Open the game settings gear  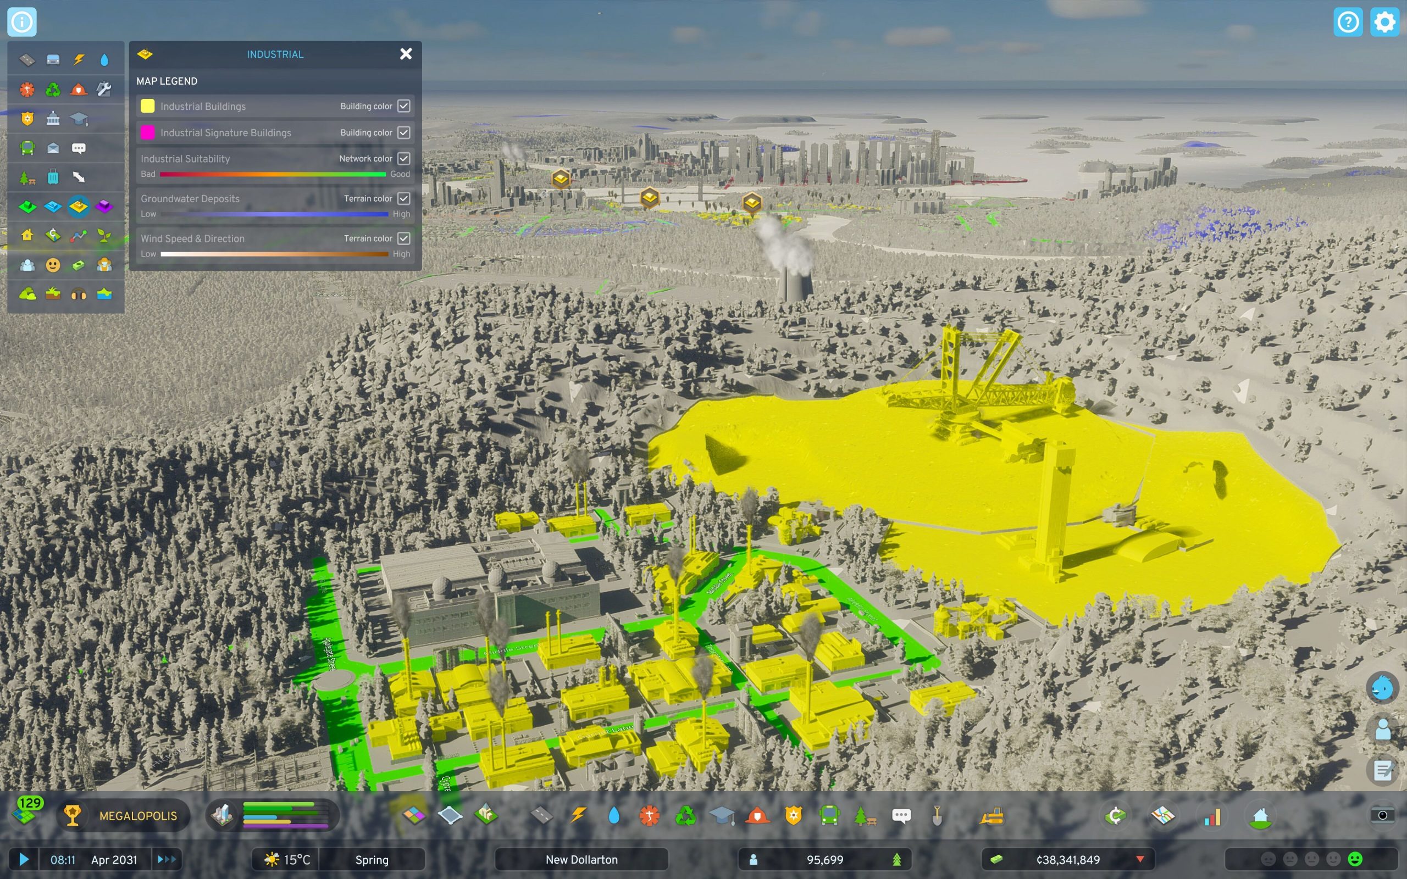pos(1385,22)
